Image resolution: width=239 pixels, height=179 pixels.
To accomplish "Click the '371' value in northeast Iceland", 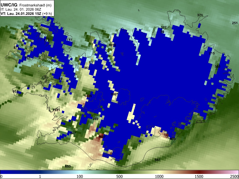I will tap(200, 15).
